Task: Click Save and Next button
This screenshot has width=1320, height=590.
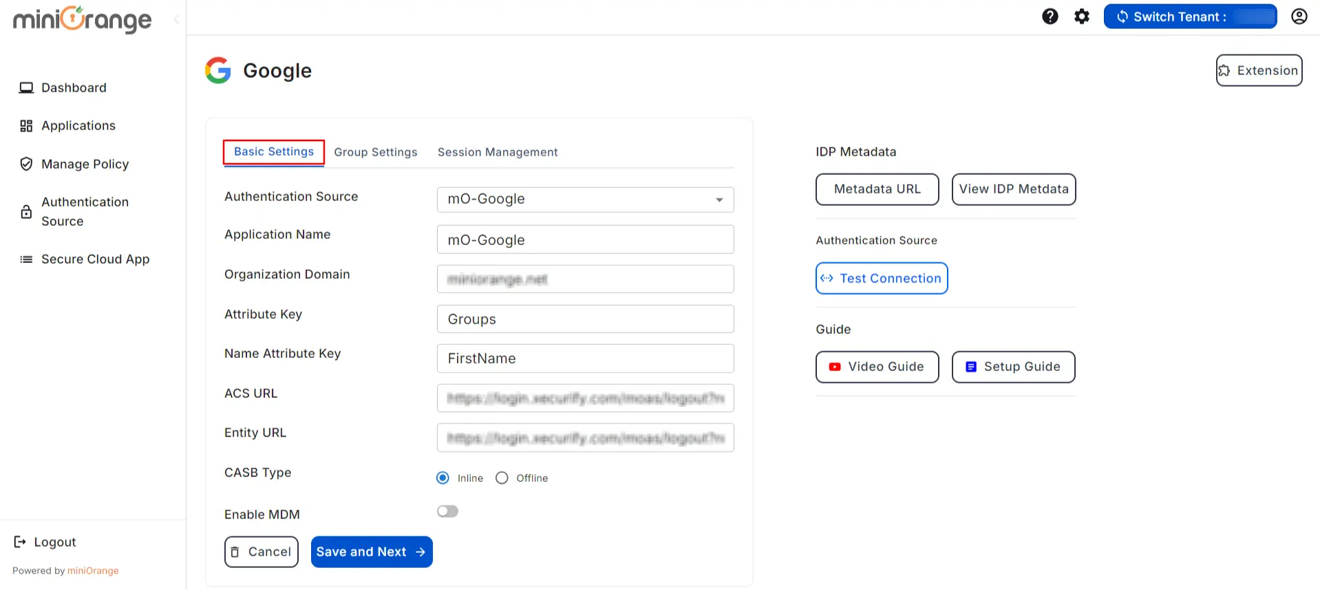Action: coord(372,552)
